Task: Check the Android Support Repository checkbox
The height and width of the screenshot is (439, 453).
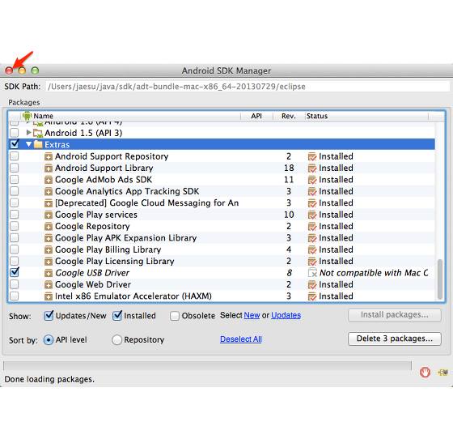Action: pyautogui.click(x=15, y=156)
